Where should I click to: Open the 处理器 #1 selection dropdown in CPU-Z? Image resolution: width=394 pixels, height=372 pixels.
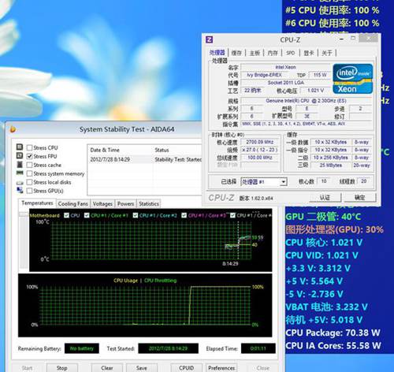tap(264, 182)
